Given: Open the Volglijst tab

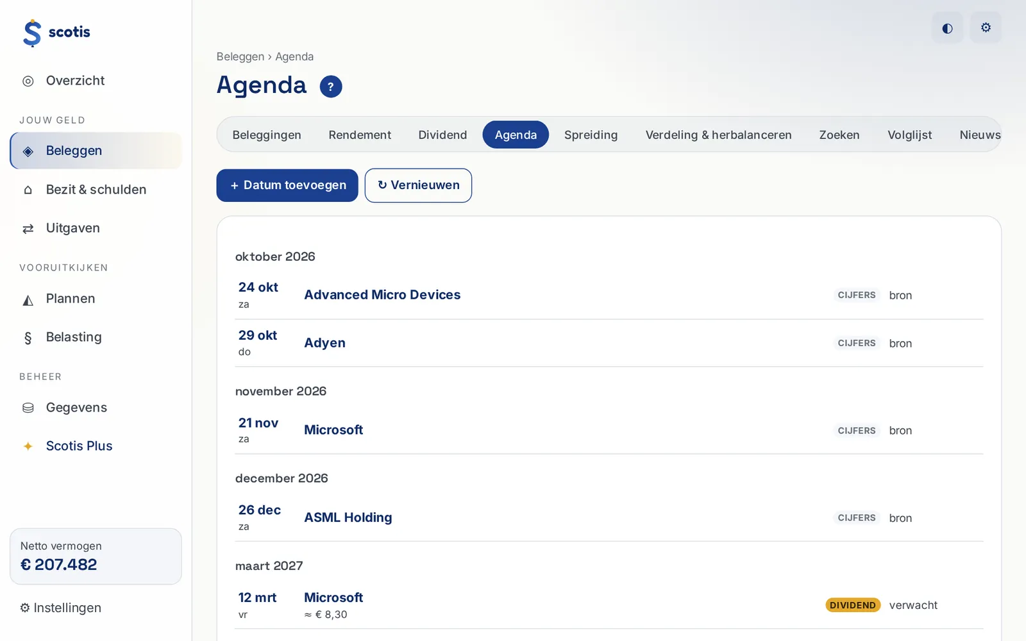Looking at the screenshot, I should [x=909, y=135].
